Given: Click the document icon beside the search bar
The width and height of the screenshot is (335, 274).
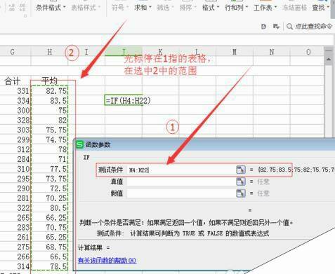Looking at the screenshot, I should [263, 27].
